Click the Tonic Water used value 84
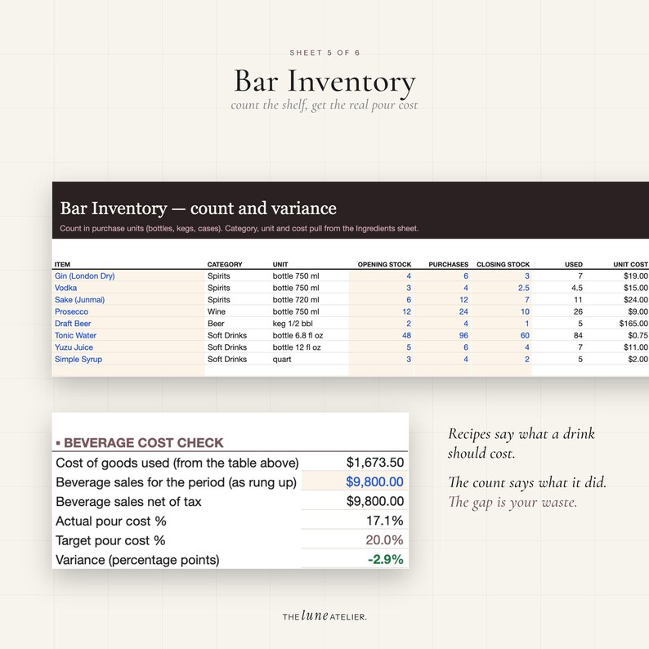The height and width of the screenshot is (649, 649). [578, 335]
